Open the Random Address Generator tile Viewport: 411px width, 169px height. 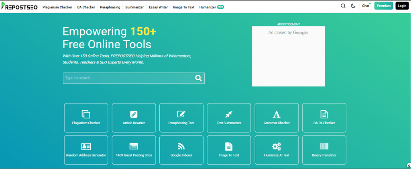click(86, 150)
